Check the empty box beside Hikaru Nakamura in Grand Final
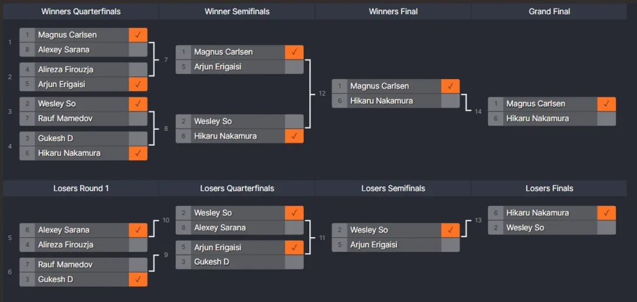Image resolution: width=637 pixels, height=302 pixels. [x=606, y=119]
